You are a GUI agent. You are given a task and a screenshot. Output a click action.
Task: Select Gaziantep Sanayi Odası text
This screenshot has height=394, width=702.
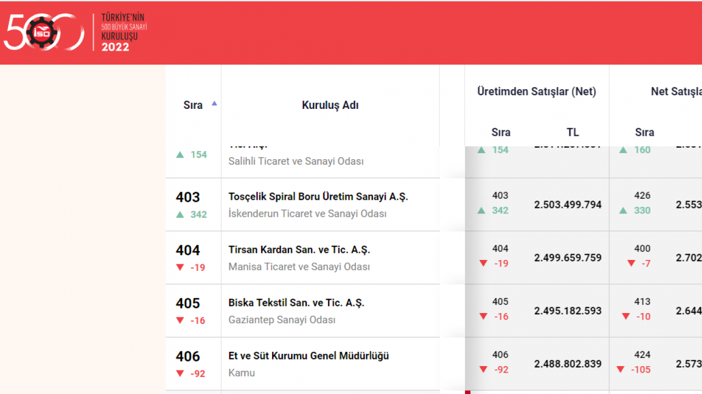click(281, 320)
